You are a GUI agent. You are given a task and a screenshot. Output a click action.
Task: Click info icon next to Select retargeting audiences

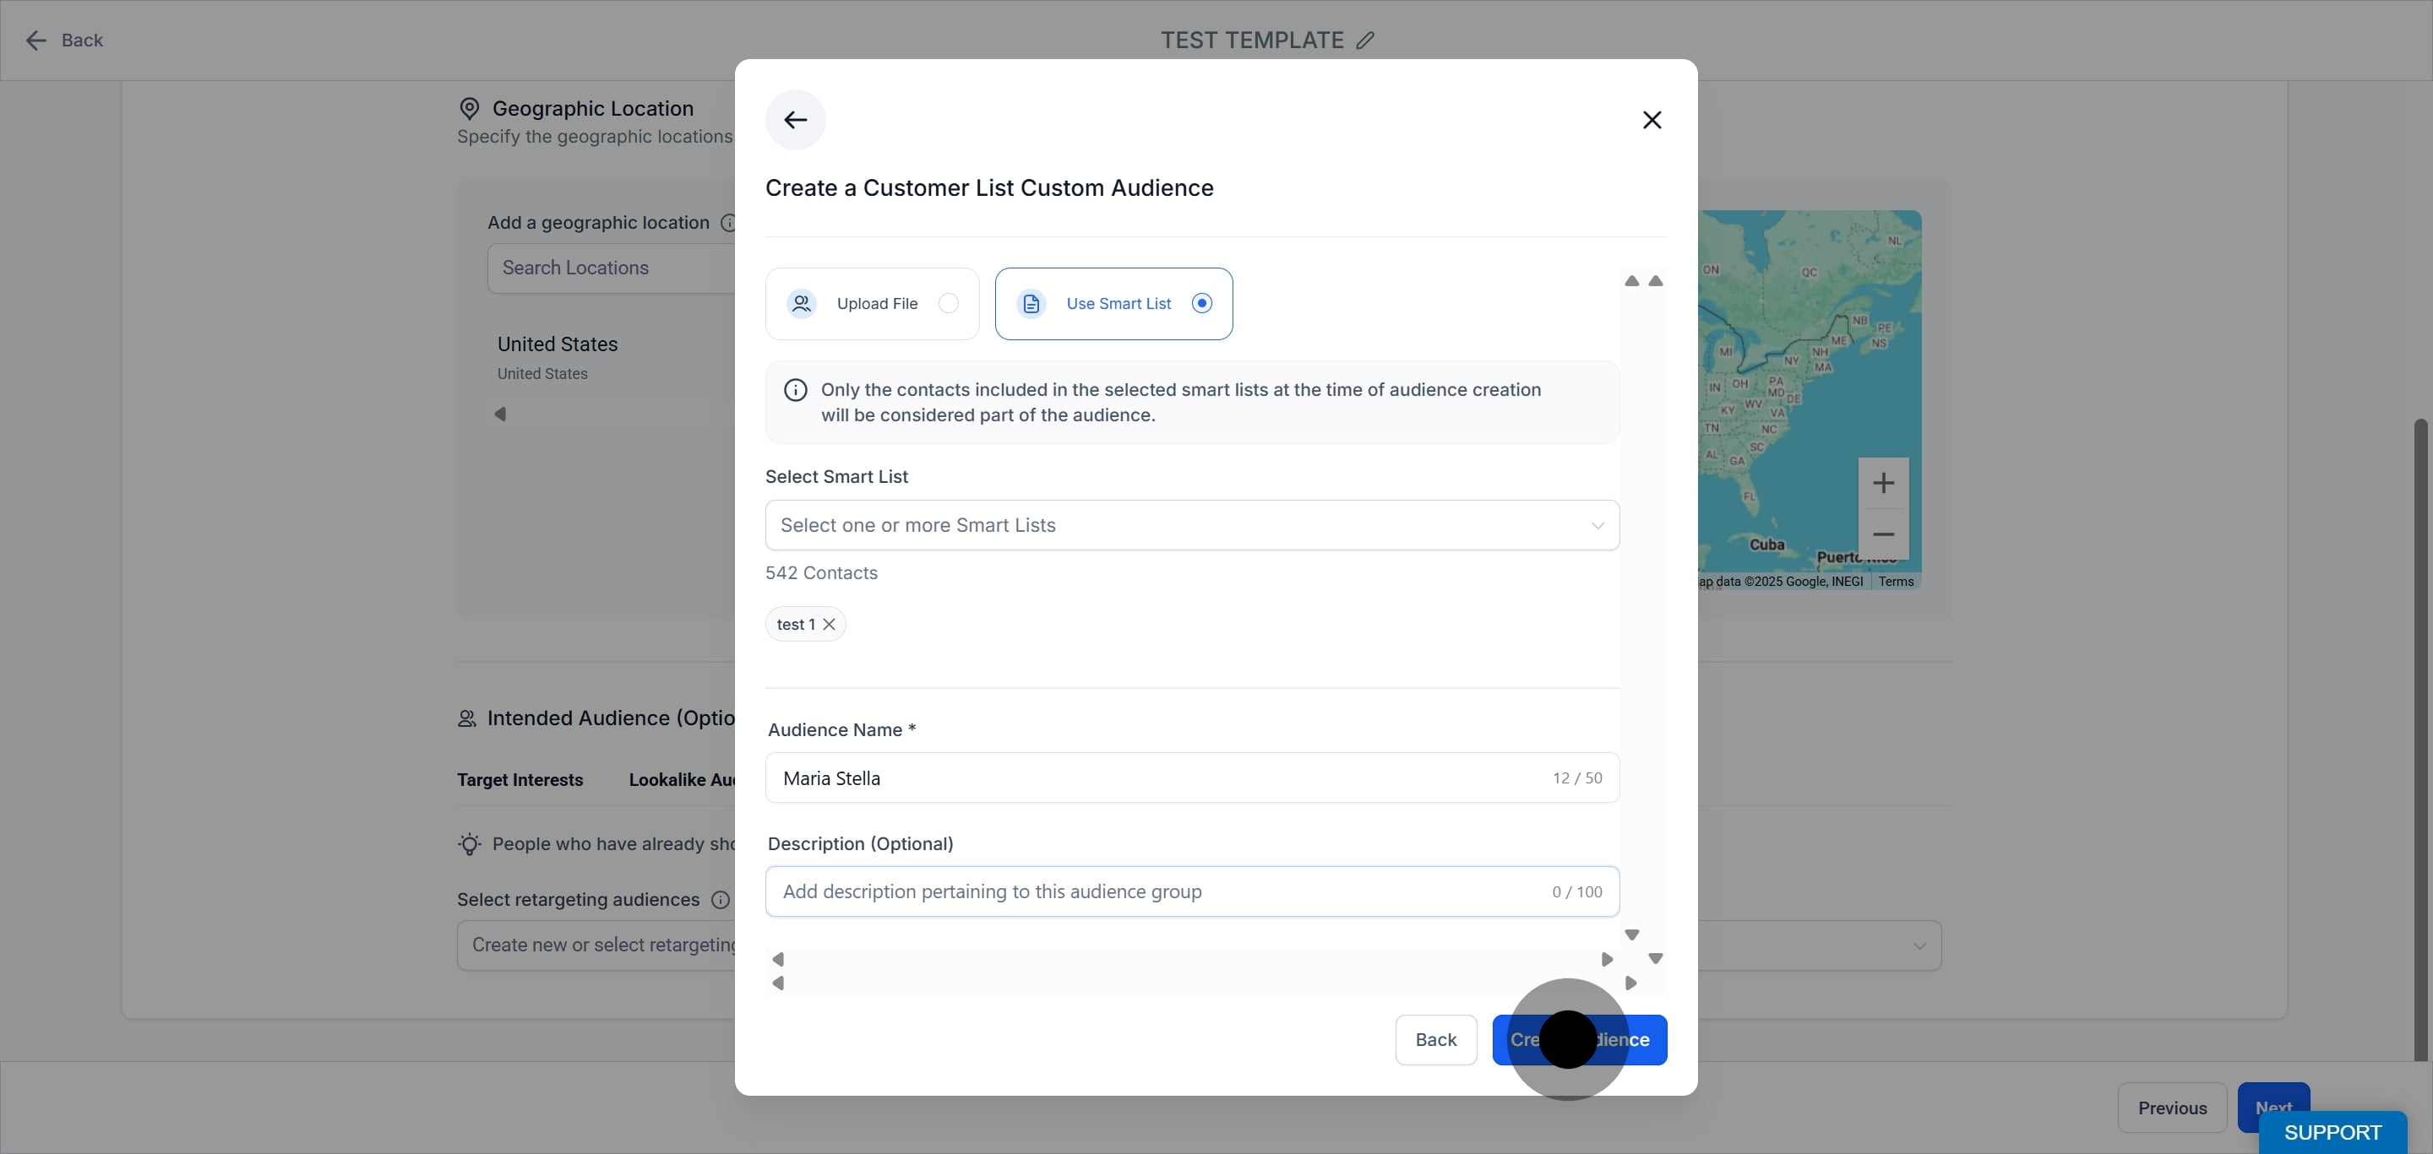720,899
